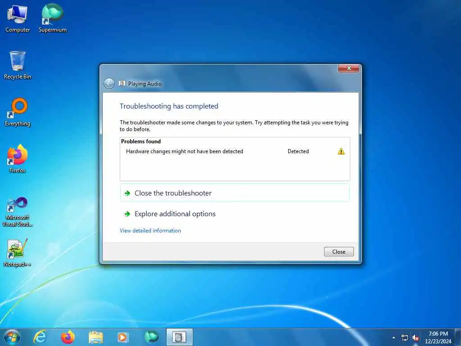Select the Notepad++ desktop shortcut
Viewport: 461px width, 346px height.
(18, 252)
